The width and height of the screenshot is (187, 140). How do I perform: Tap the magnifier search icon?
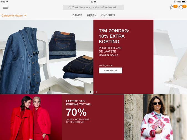70,7
